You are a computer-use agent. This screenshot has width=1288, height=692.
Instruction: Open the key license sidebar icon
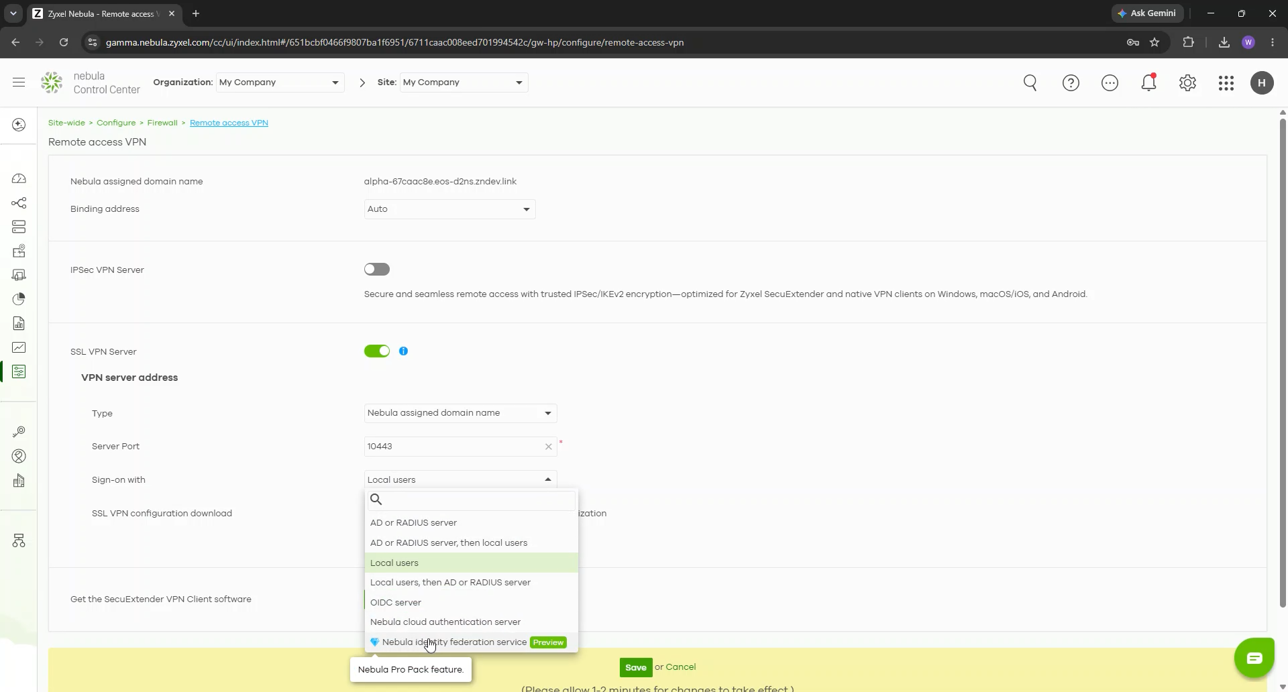[x=19, y=432]
